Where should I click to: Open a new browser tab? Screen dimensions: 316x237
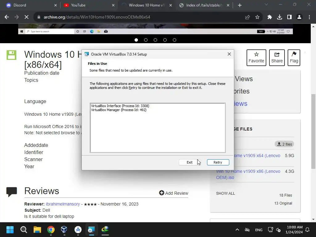(x=239, y=5)
